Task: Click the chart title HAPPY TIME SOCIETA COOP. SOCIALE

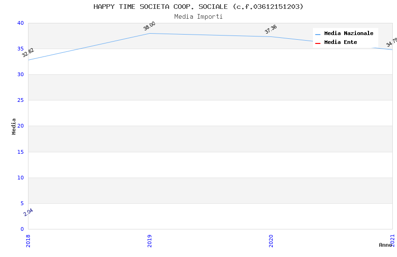Action: (198, 7)
